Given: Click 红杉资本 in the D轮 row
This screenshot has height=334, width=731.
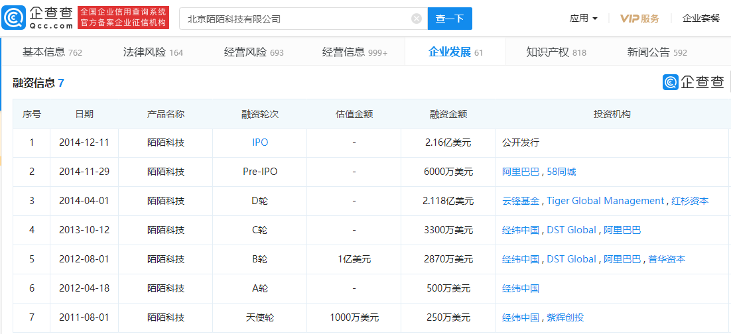Looking at the screenshot, I should [690, 201].
